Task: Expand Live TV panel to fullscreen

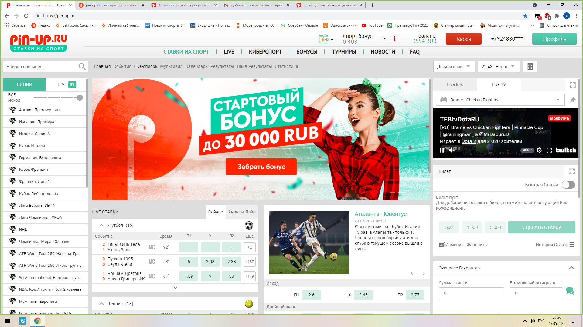Action: pos(573,85)
